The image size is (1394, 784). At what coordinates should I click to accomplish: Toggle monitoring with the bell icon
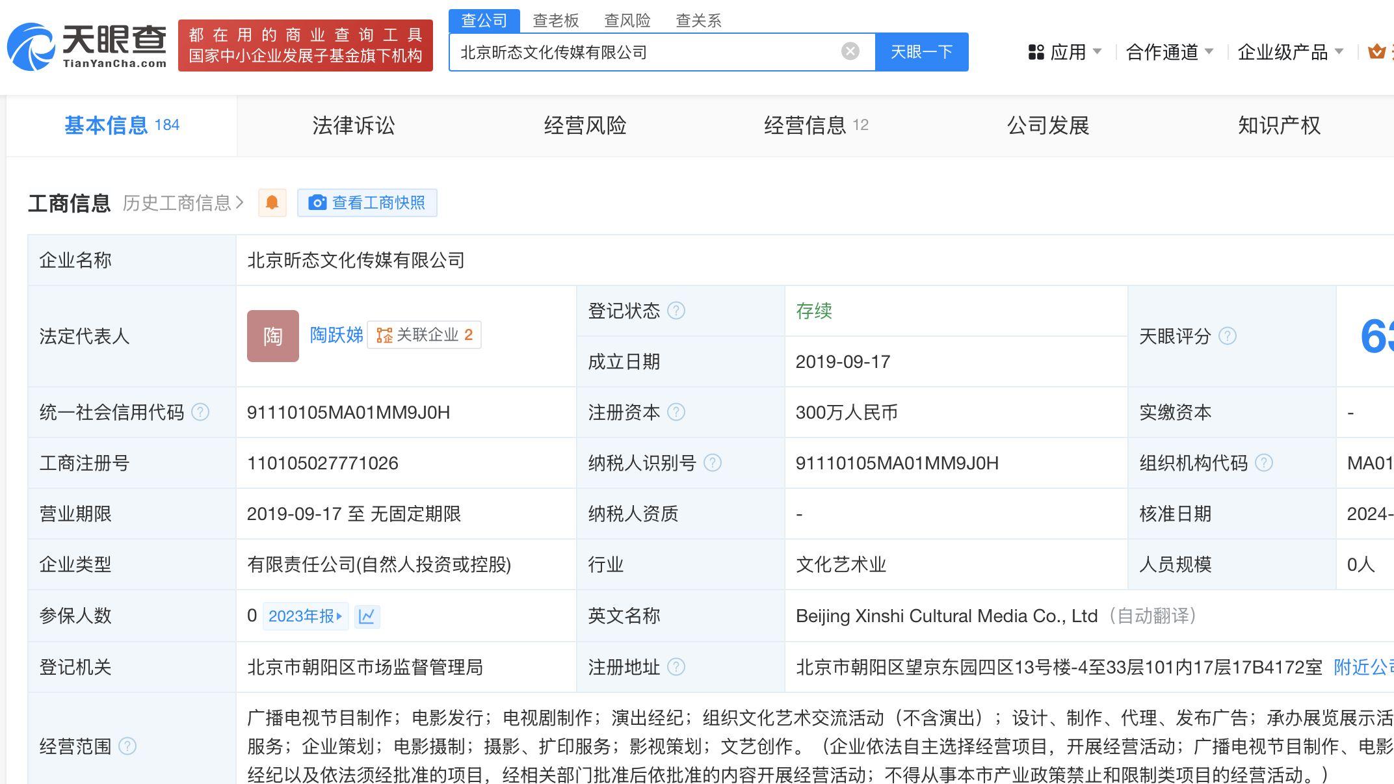(272, 202)
